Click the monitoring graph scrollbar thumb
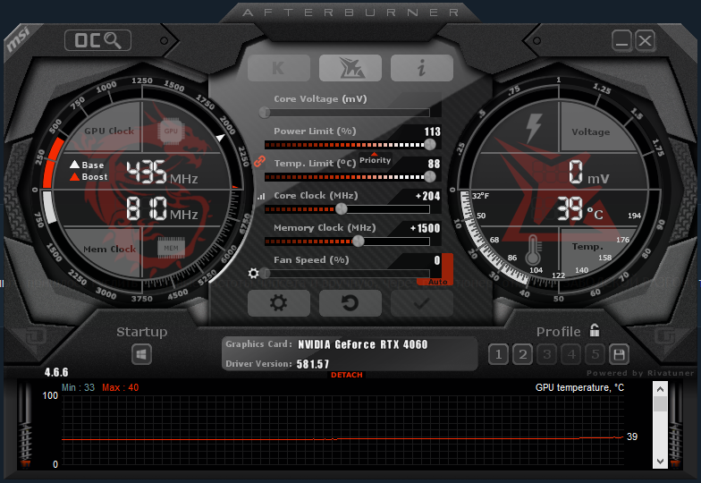This screenshot has height=483, width=701. pyautogui.click(x=660, y=404)
